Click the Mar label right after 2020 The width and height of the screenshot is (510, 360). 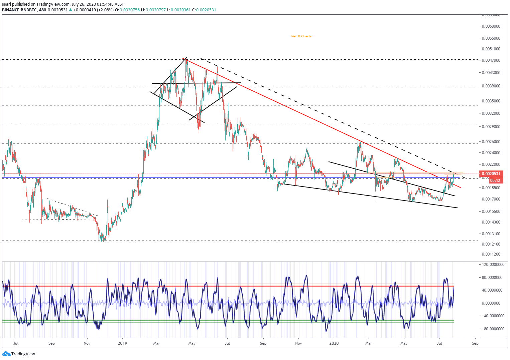(369, 343)
